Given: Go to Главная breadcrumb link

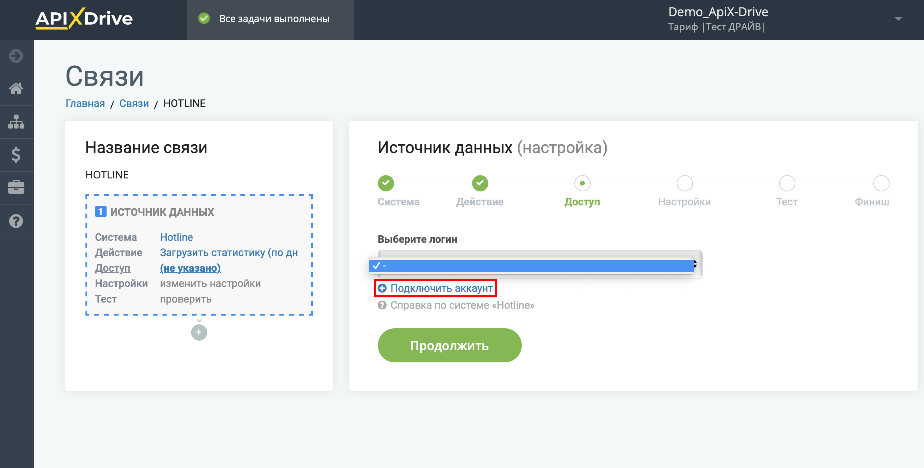Looking at the screenshot, I should point(85,103).
